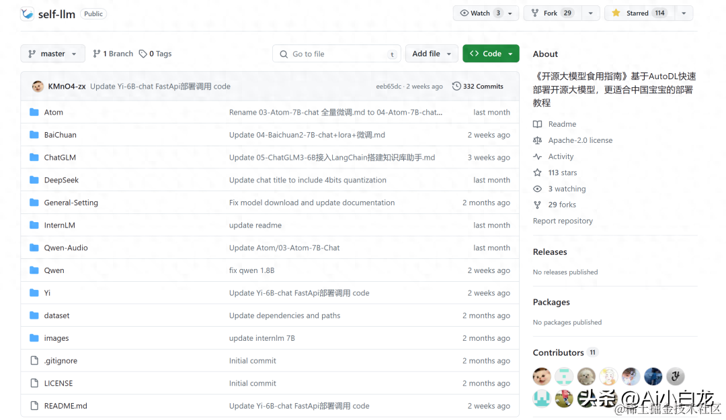Click the commit history clock icon

click(x=456, y=87)
